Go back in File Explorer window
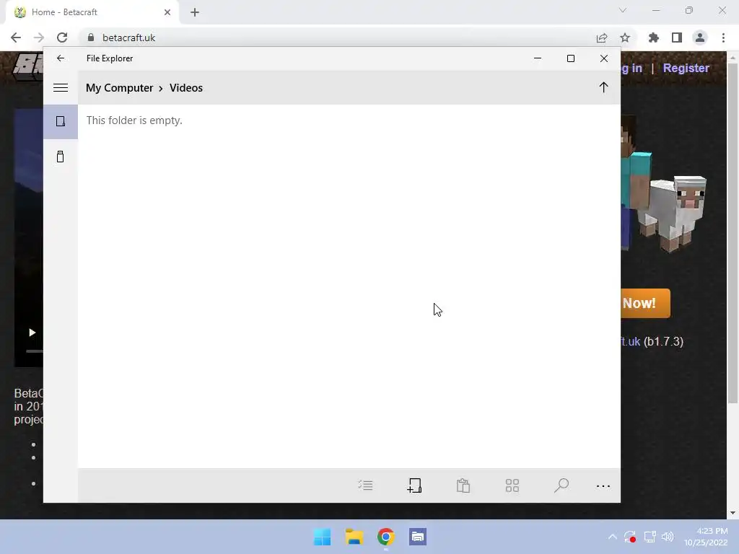 click(x=61, y=58)
